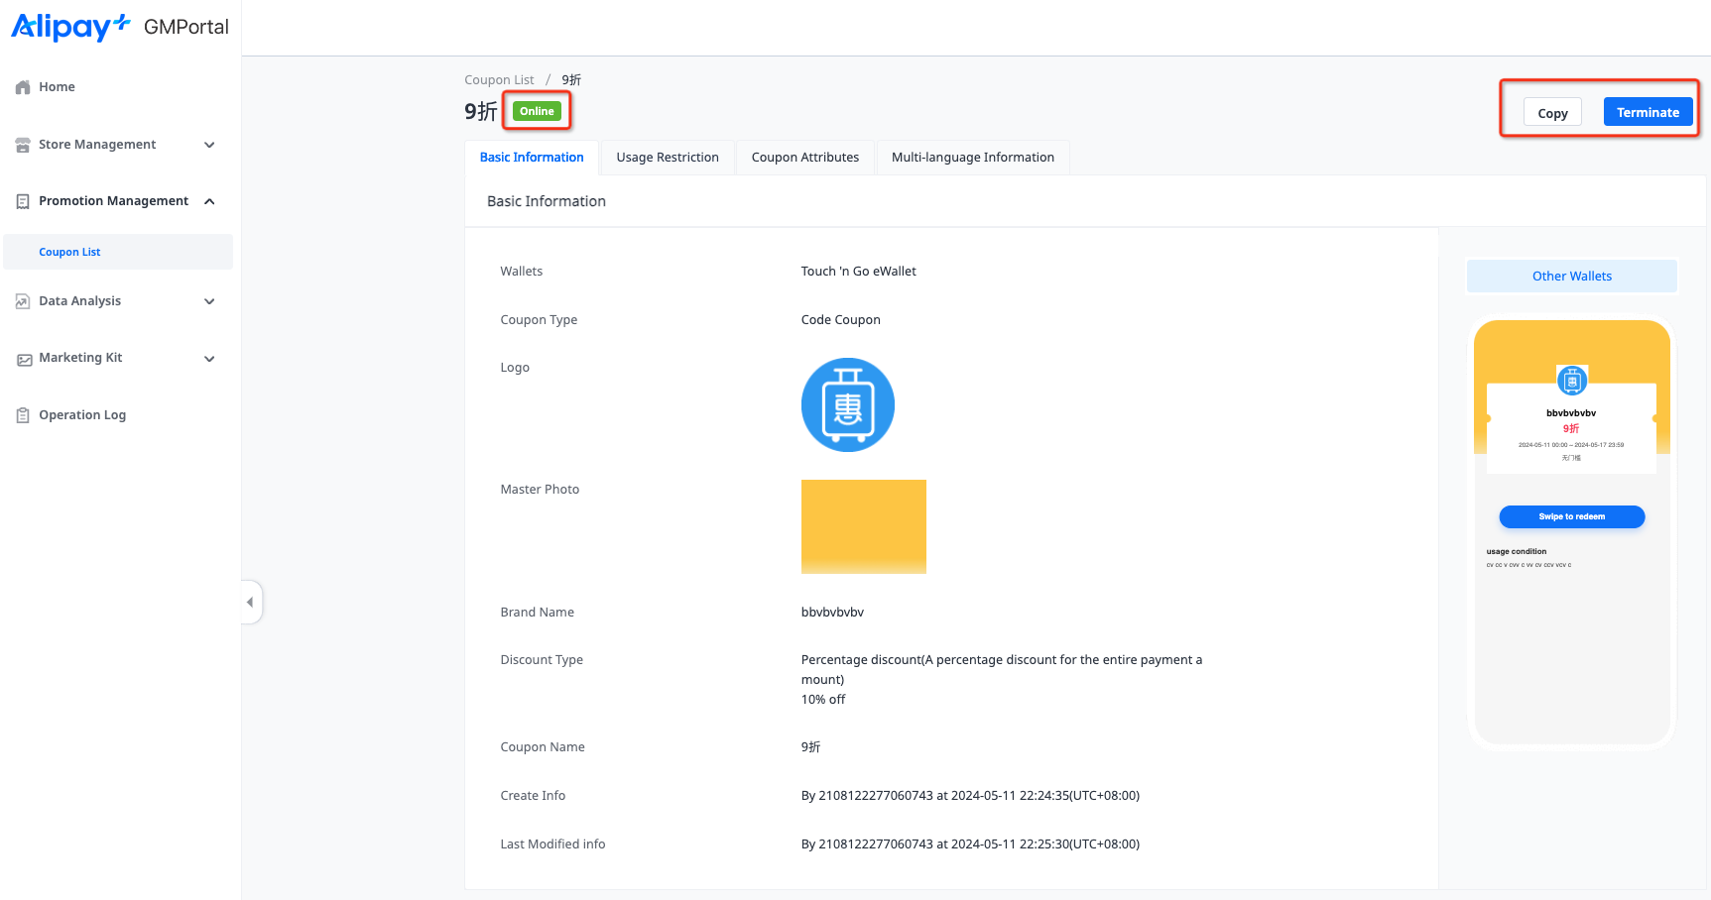Click the Store Management shop icon
1711x900 pixels.
point(23,145)
